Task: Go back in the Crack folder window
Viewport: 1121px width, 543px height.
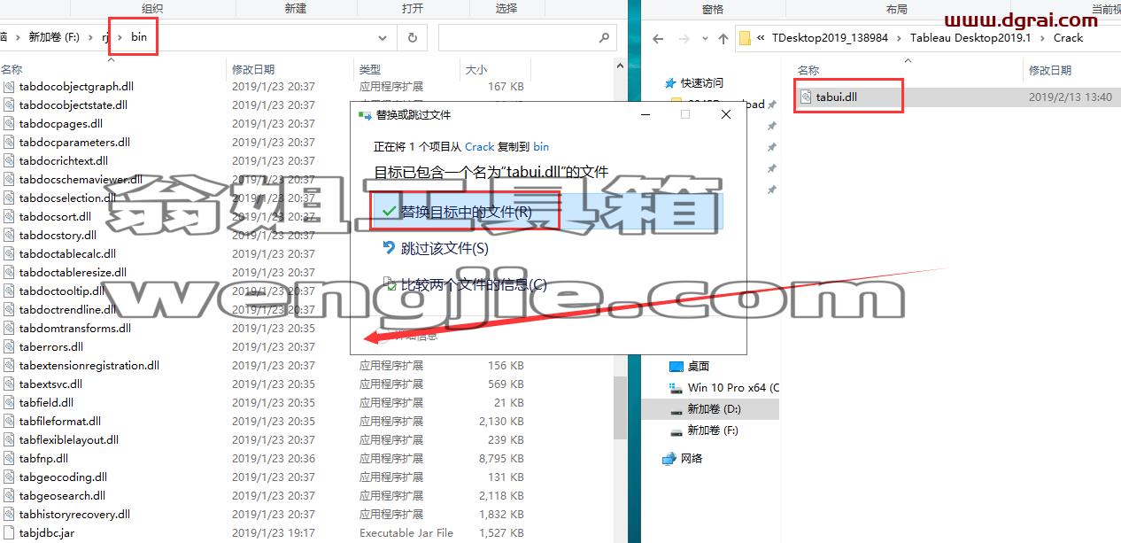Action: tap(658, 38)
